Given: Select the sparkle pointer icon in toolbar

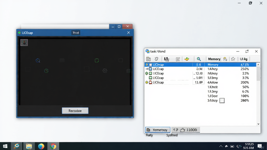Looking at the screenshot, I should tap(225, 59).
